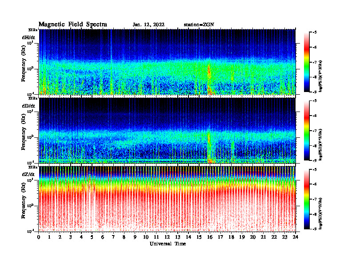The width and height of the screenshot is (352, 272).
Task: Click hour tick label '15' on time axis
Action: (x=199, y=237)
